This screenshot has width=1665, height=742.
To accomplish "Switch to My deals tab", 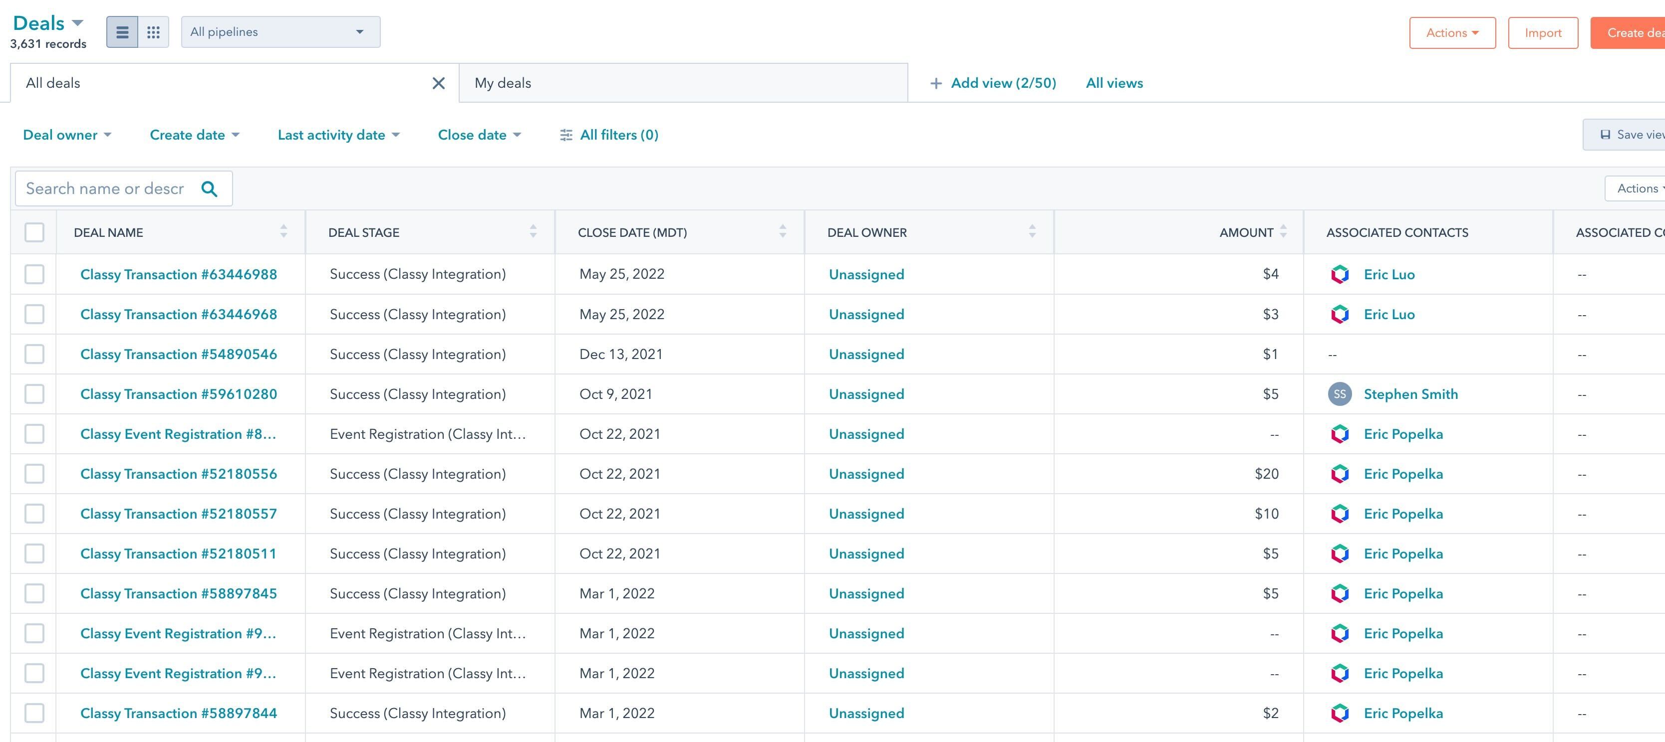I will (x=683, y=83).
